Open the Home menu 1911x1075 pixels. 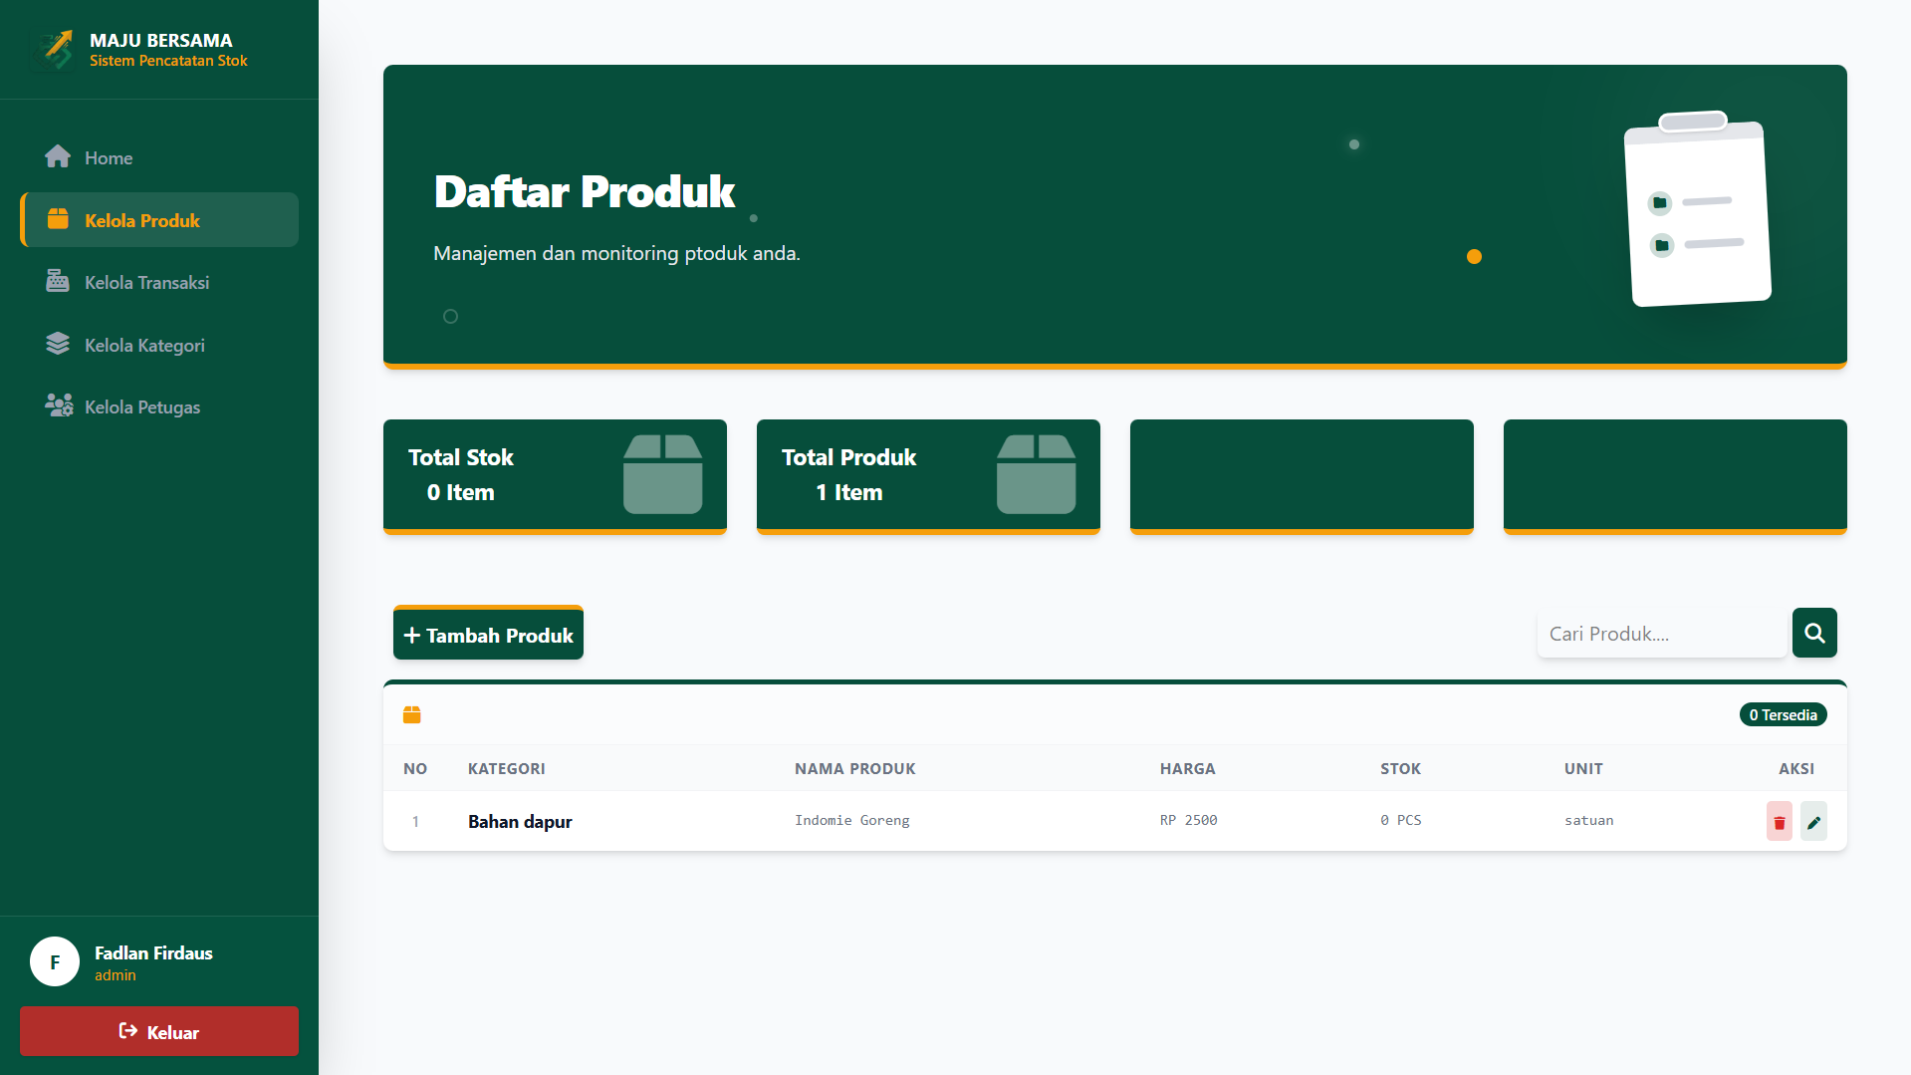click(159, 157)
